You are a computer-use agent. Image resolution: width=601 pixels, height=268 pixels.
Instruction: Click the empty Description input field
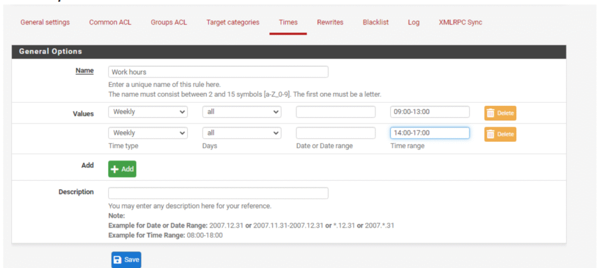click(218, 193)
